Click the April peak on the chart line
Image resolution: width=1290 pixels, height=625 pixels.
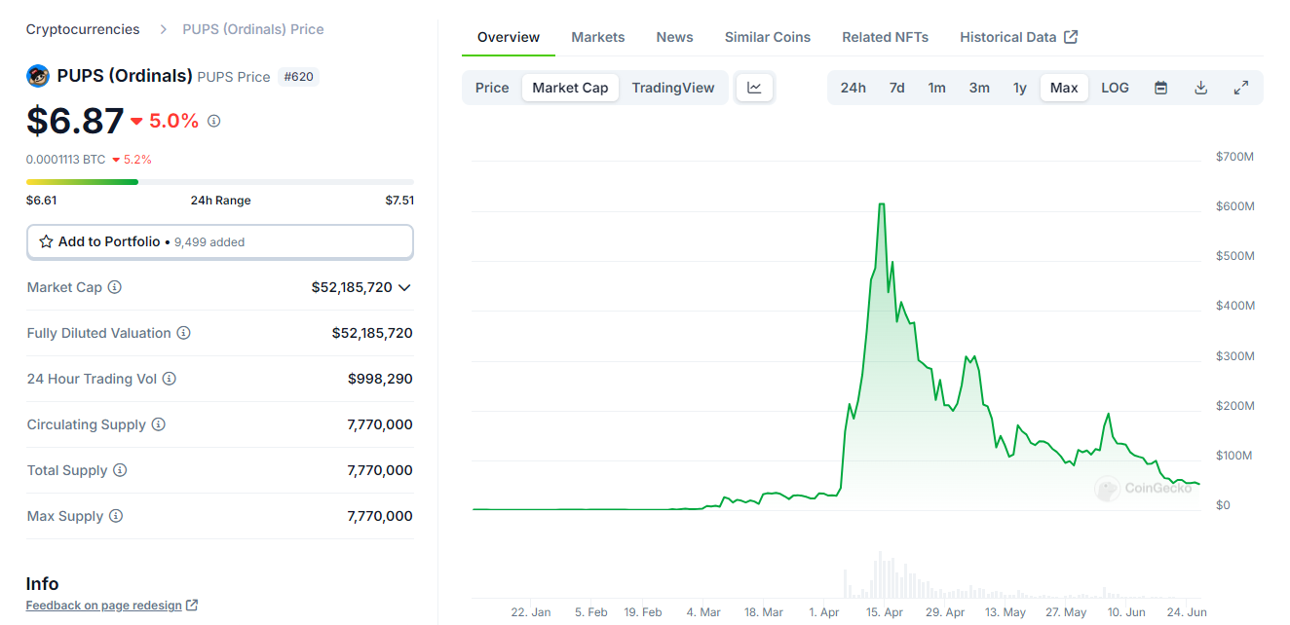coord(882,204)
